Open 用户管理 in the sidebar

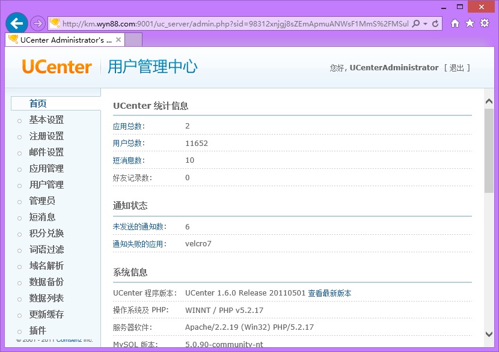(46, 185)
